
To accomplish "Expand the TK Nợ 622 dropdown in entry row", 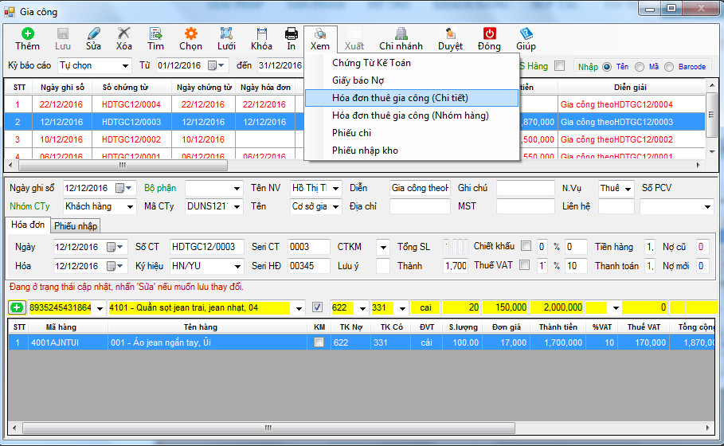I will pyautogui.click(x=362, y=308).
